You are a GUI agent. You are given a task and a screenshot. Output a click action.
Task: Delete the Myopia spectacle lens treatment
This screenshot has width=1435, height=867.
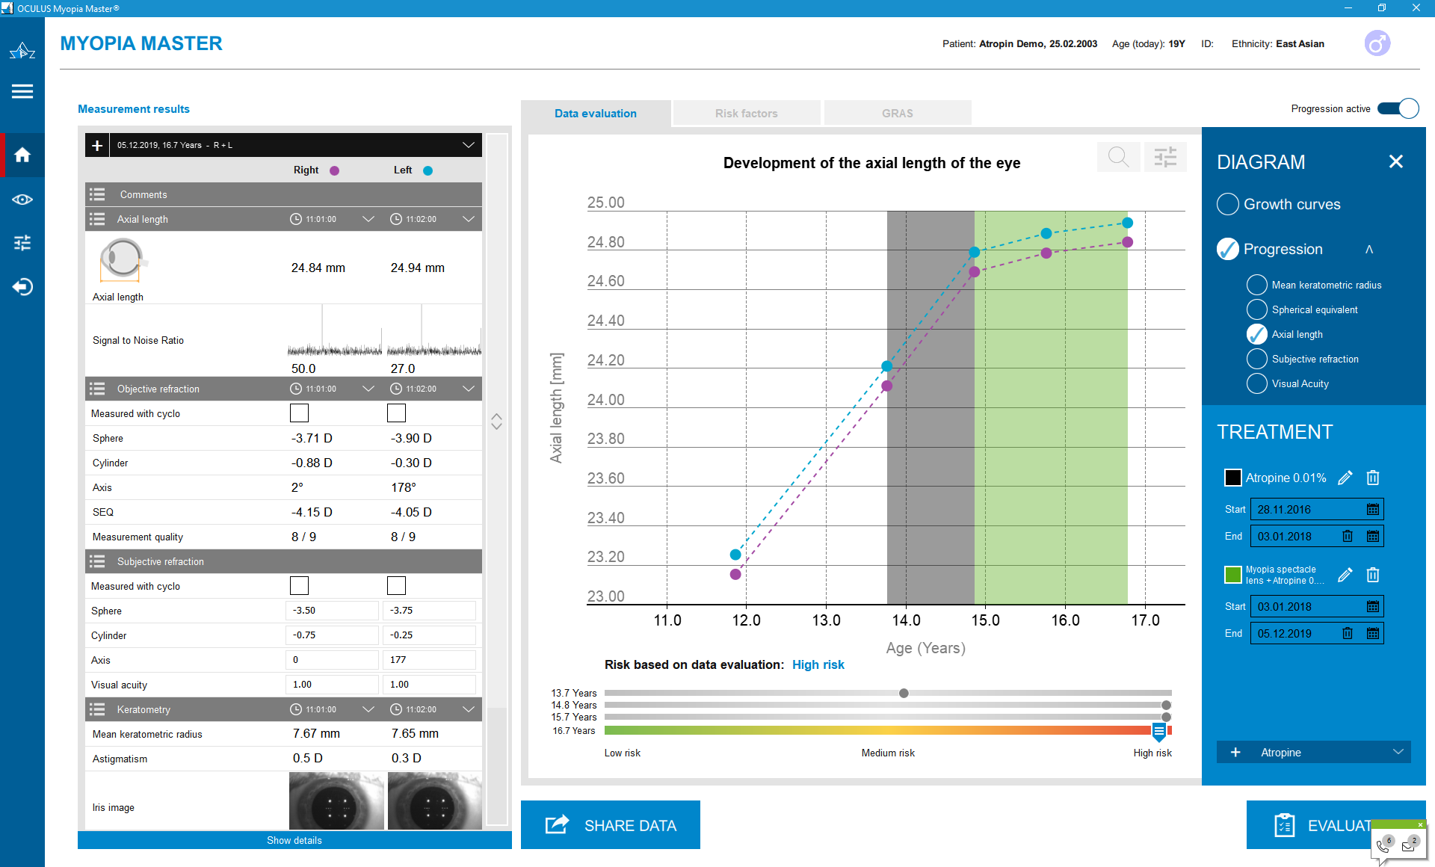pyautogui.click(x=1373, y=575)
